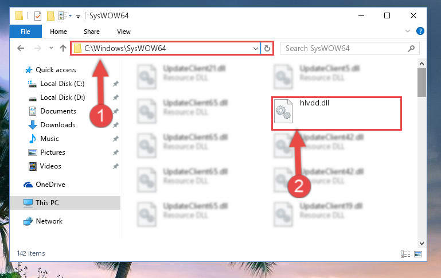
Task: Switch to details view layout icon
Action: pos(405,254)
